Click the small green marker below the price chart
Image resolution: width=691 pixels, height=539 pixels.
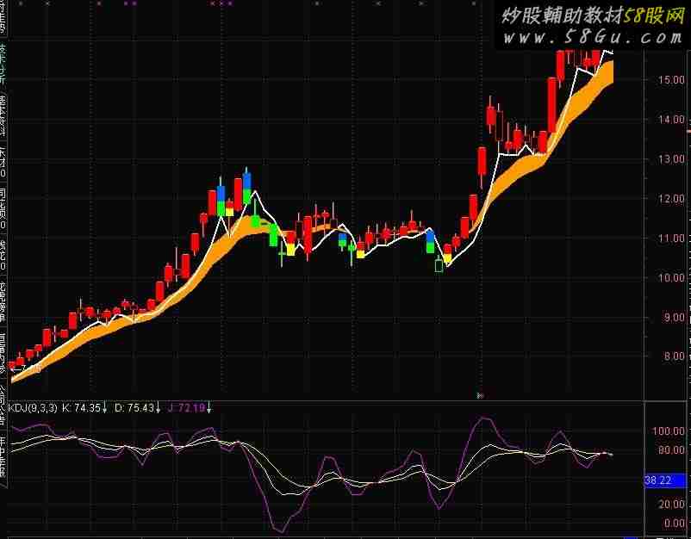tap(480, 395)
